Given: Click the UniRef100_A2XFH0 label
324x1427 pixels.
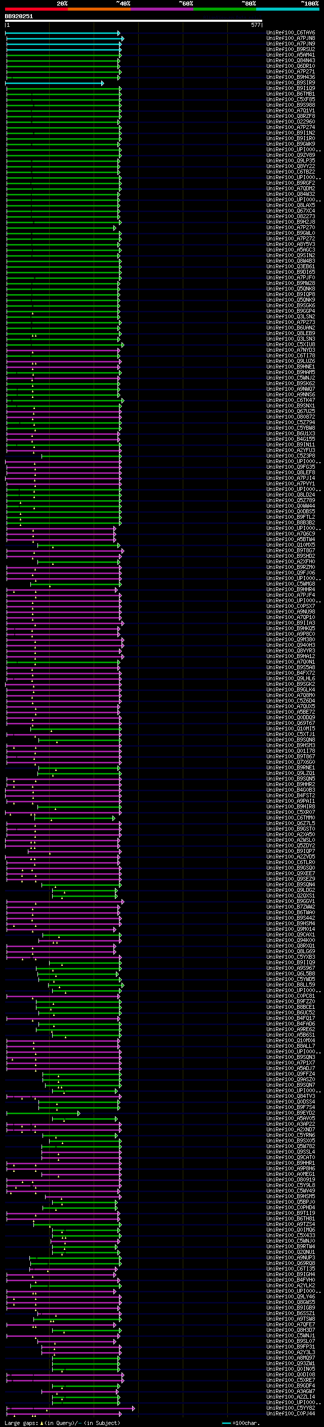Looking at the screenshot, I should pyautogui.click(x=291, y=561).
